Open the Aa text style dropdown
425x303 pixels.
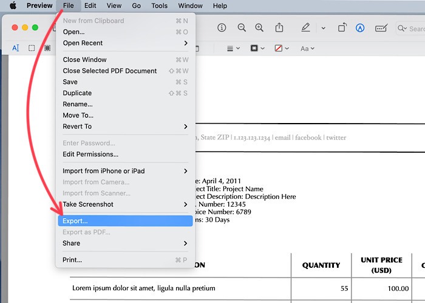pos(307,48)
